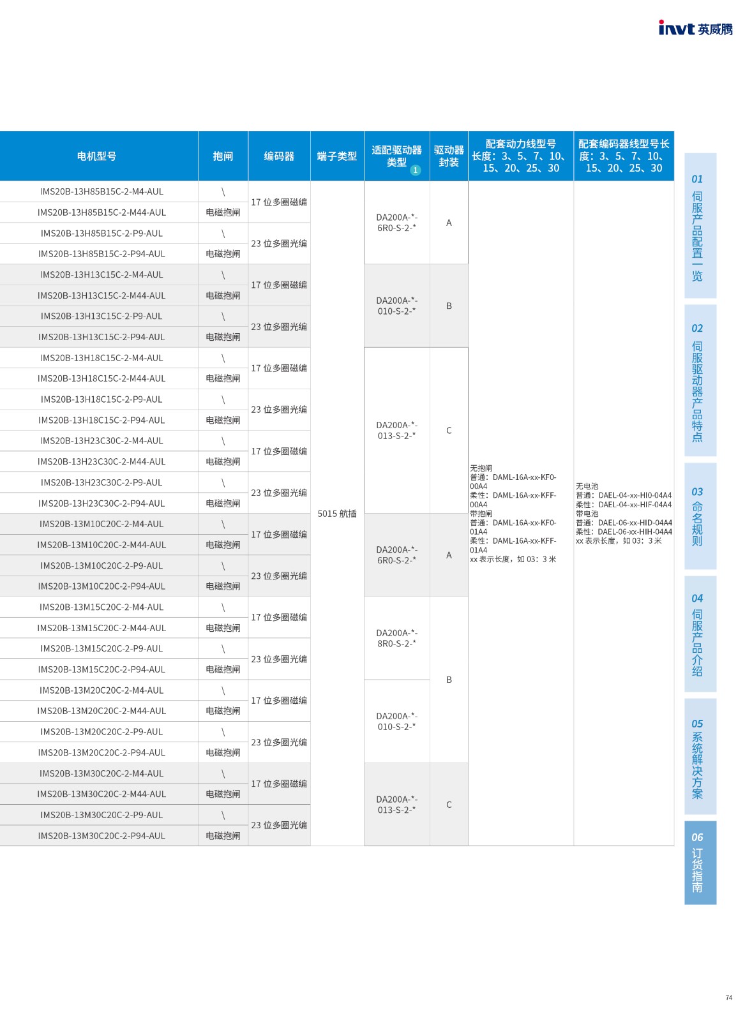The height and width of the screenshot is (1021, 752).
Task: Select the highlighted tab 06 订货指南
Action: (700, 862)
